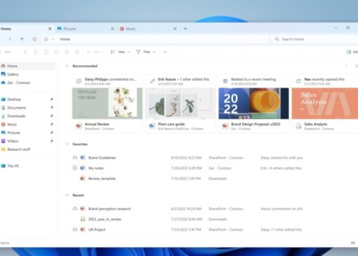Click the Refresh icon in navigation bar

coord(34,39)
